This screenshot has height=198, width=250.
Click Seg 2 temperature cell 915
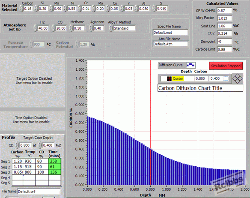(x=29, y=167)
